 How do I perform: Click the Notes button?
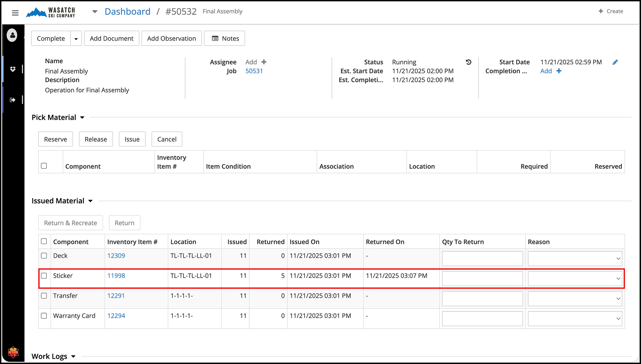[x=225, y=39]
